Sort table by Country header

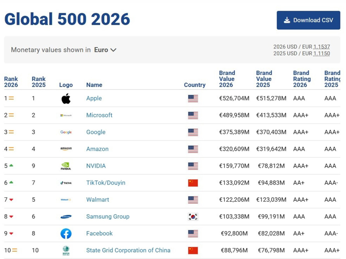[x=195, y=85]
